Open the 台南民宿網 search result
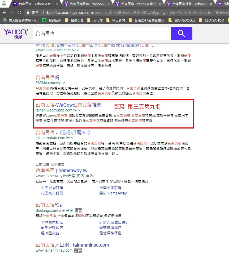Image resolution: width=229 pixels, height=253 pixels. coord(47,77)
